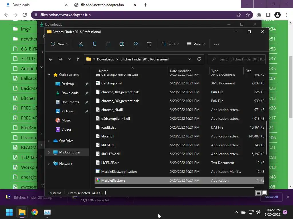Screen dimensions: 293x219
Task: Open the recent locations dropdown arrow
Action: (x=69, y=59)
